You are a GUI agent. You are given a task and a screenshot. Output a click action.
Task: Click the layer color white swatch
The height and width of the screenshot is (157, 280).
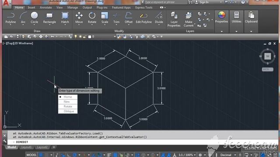[x=90, y=37]
